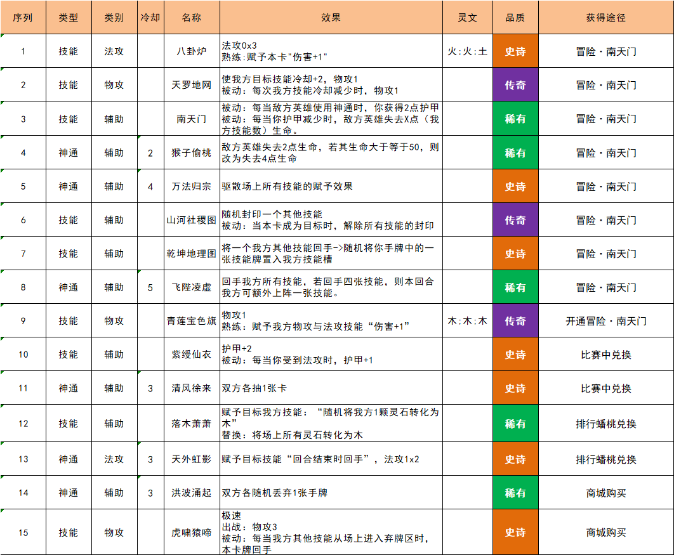
Task: Select 冒险·南天门 source cell for 飞陛凌虚
Action: tap(606, 287)
